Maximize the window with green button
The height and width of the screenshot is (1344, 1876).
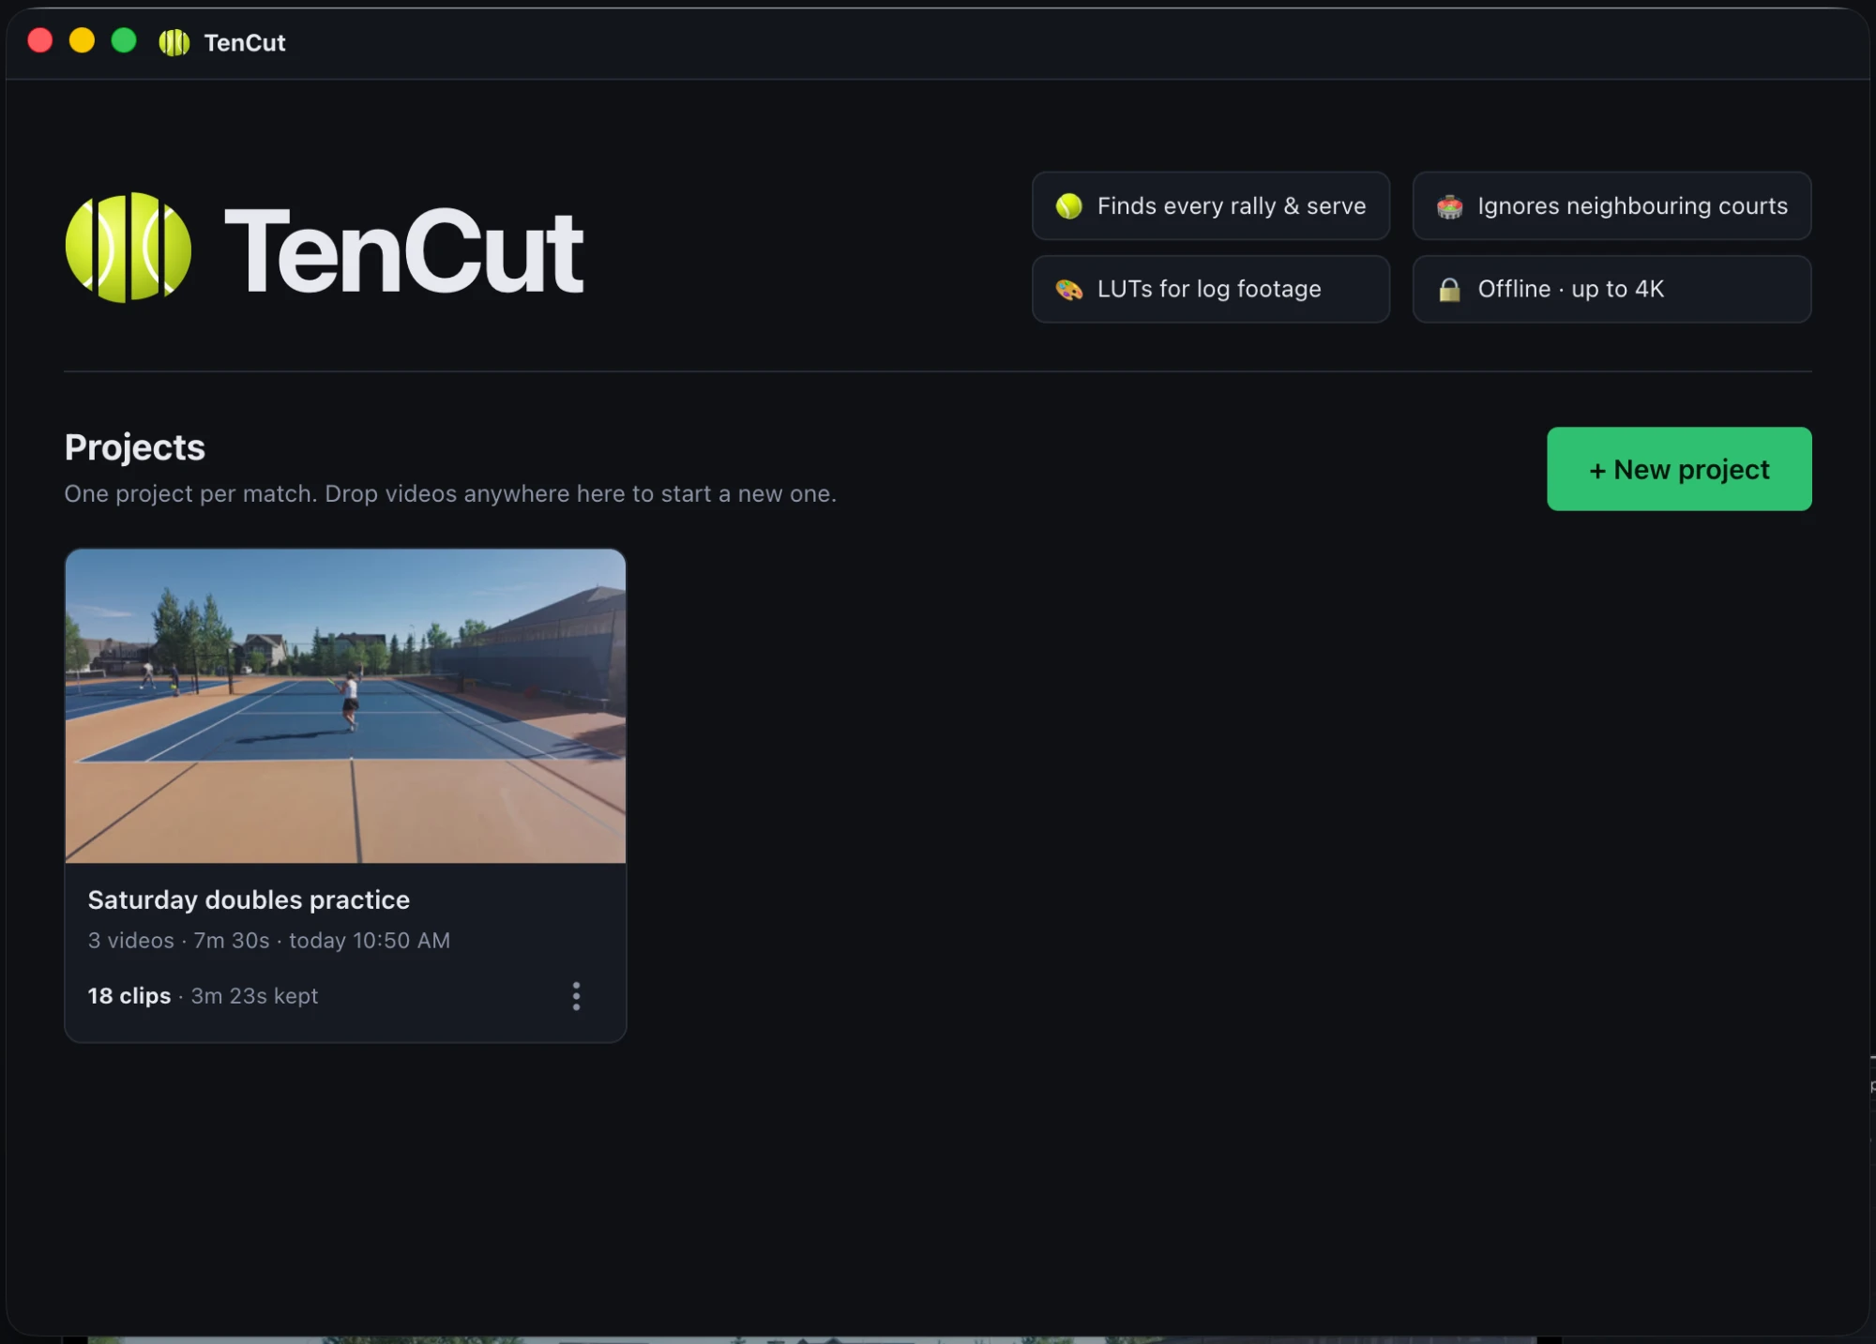pyautogui.click(x=124, y=40)
